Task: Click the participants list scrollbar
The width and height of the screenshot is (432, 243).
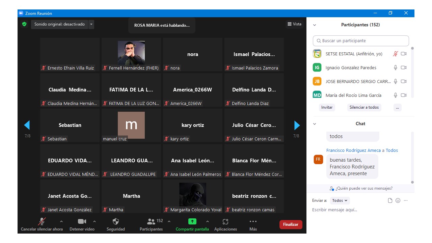Action: click(412, 73)
